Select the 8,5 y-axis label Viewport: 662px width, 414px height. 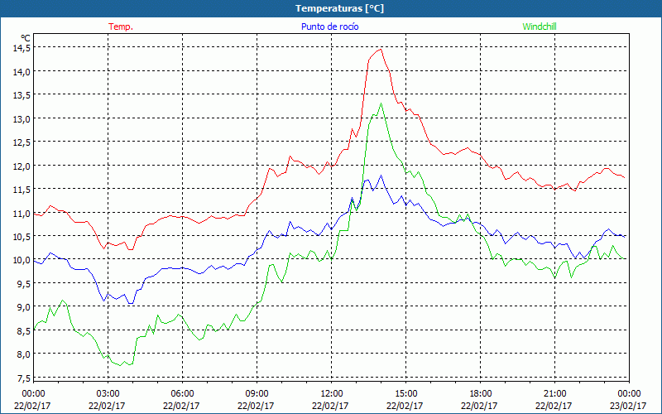click(x=23, y=332)
